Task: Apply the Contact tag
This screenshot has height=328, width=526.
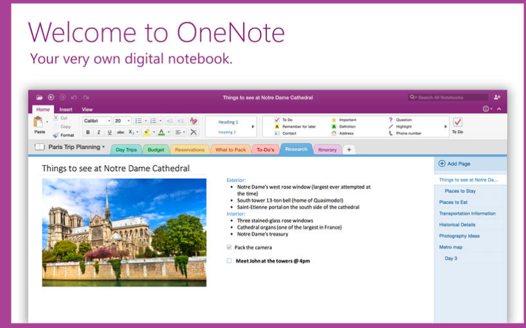Action: tap(285, 133)
